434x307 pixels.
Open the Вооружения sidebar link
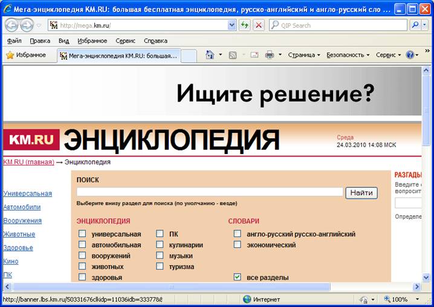[22, 221]
